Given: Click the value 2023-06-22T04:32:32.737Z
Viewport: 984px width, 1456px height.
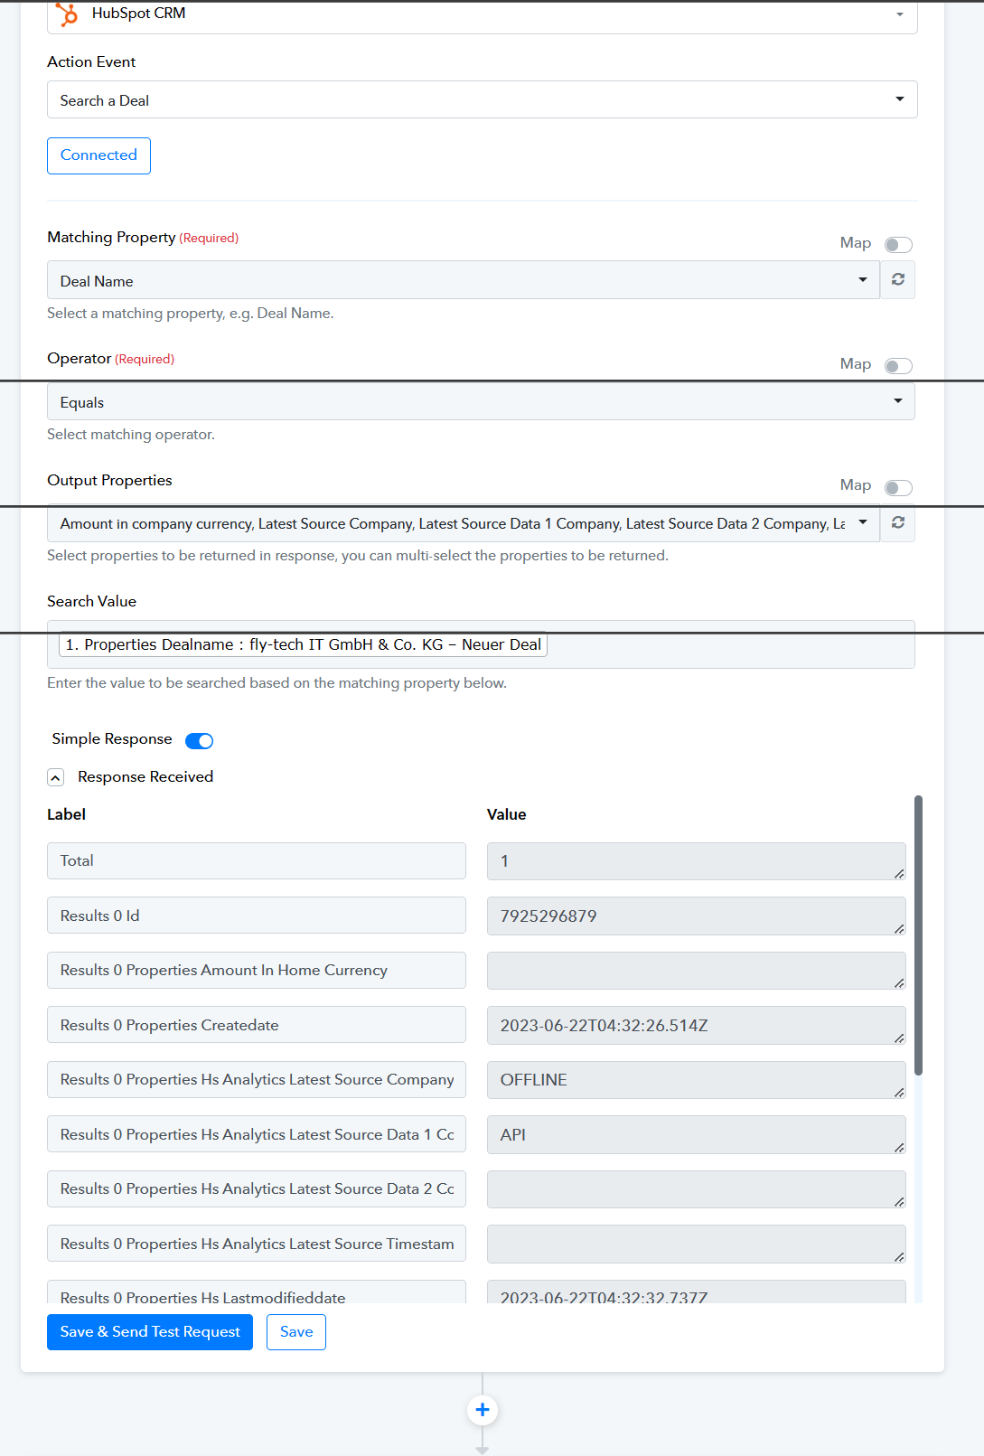Looking at the screenshot, I should [696, 1292].
